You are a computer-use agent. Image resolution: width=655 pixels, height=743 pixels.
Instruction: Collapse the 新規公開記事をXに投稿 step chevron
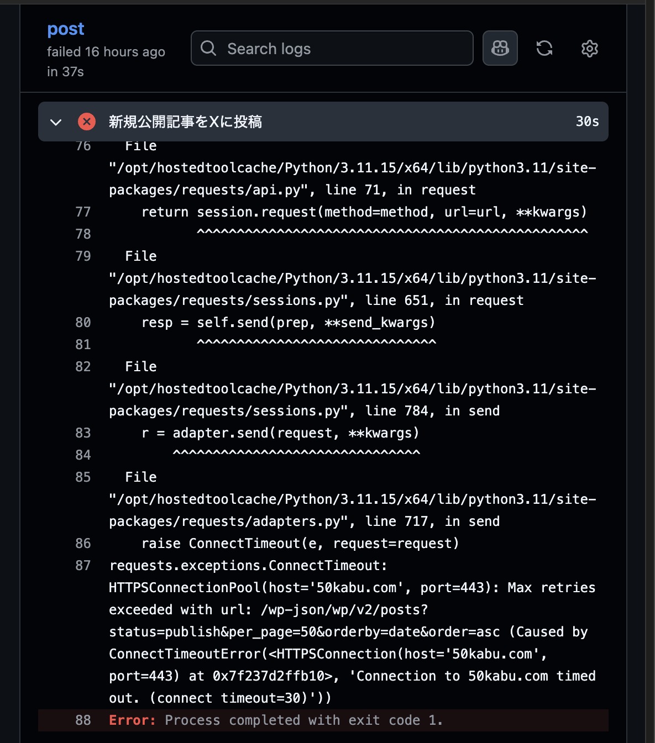56,122
